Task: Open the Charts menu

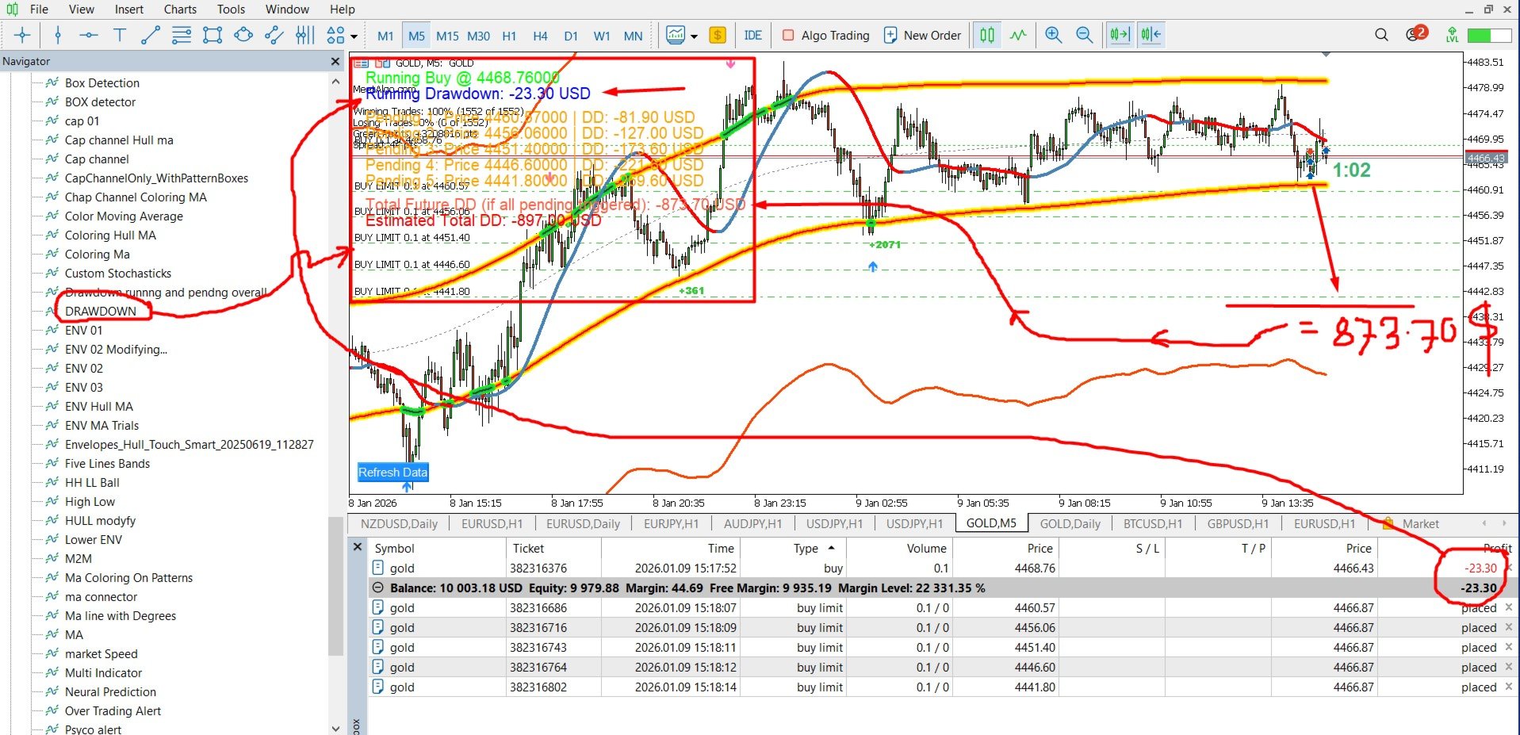Action: [x=180, y=10]
